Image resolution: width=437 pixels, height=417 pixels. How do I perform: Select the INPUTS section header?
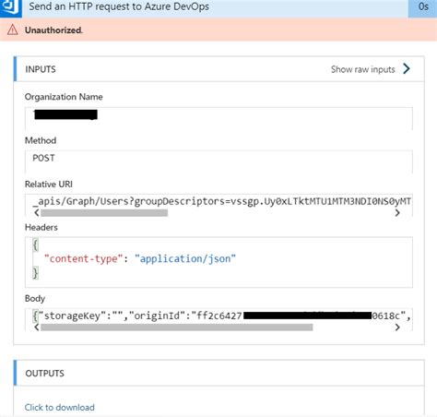[x=218, y=69]
